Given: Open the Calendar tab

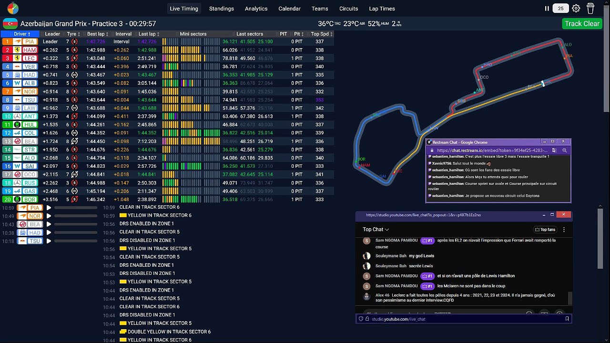Looking at the screenshot, I should [289, 9].
